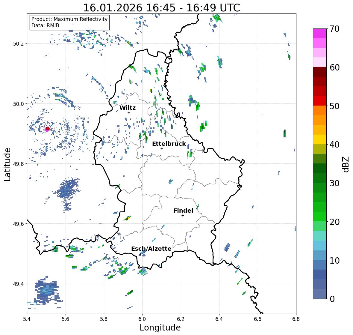Click the 6.6 longitude tick label
This screenshot has height=335, width=353.
click(257, 319)
